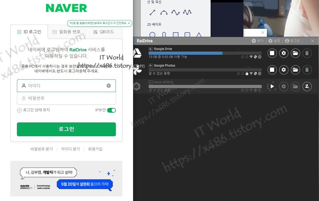Click the Naver MYBOX cube icon
Image resolution: width=319 pixels, height=201 pixels.
(137, 86)
